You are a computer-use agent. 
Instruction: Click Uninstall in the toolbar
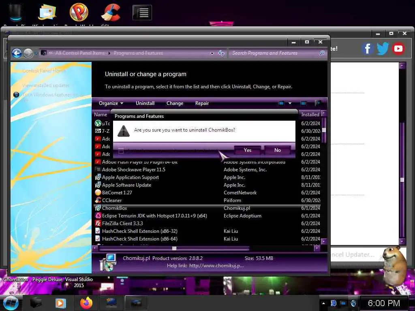[145, 103]
